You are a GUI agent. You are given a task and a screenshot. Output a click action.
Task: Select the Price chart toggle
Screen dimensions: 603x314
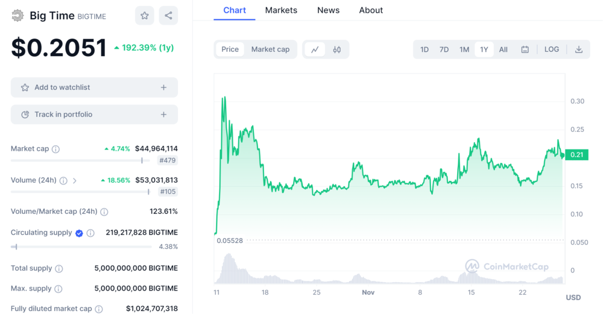230,49
